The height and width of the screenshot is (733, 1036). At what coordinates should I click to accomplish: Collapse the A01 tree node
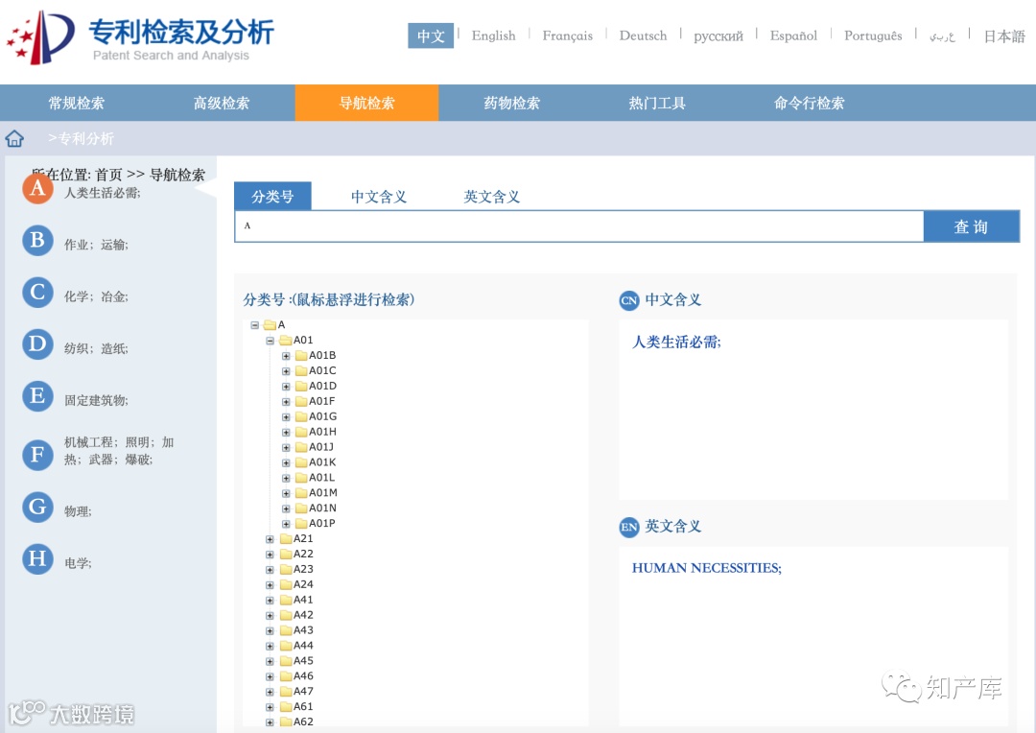coord(271,341)
